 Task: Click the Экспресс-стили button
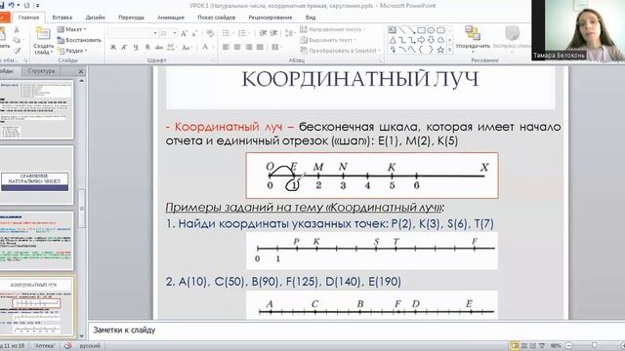click(512, 38)
